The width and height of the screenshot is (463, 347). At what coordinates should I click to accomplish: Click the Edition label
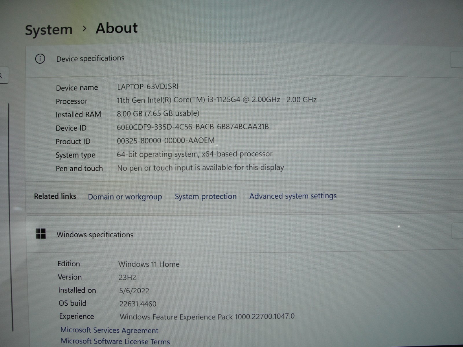coord(69,264)
